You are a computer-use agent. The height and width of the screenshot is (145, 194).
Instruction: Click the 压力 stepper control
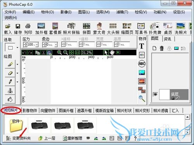[25, 45]
